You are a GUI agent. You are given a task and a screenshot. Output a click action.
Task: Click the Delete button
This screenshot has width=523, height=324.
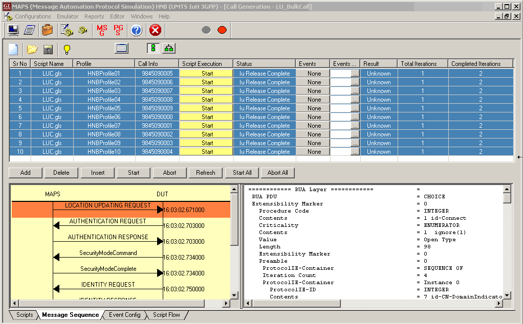pos(61,173)
